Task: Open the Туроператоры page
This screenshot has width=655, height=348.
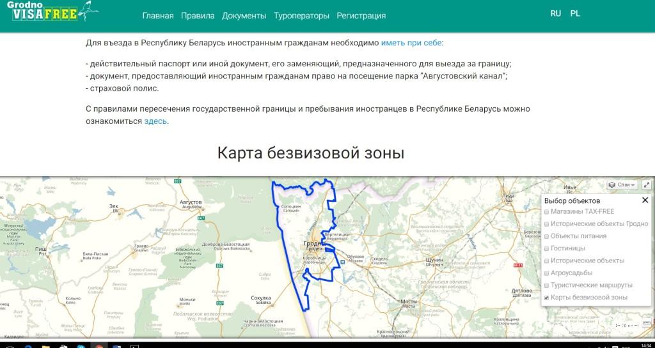Action: click(302, 16)
